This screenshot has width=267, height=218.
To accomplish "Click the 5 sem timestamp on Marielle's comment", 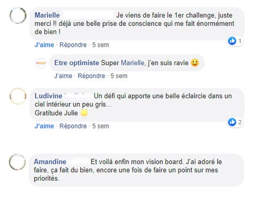I will pos(101,45).
